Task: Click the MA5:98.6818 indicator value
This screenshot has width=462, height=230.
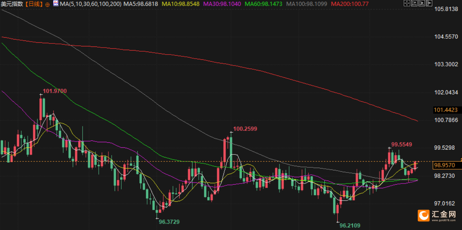Action: coord(141,4)
